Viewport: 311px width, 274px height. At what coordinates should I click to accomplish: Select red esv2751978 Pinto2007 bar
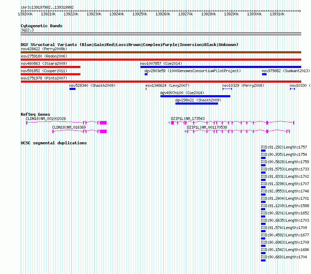point(161,82)
